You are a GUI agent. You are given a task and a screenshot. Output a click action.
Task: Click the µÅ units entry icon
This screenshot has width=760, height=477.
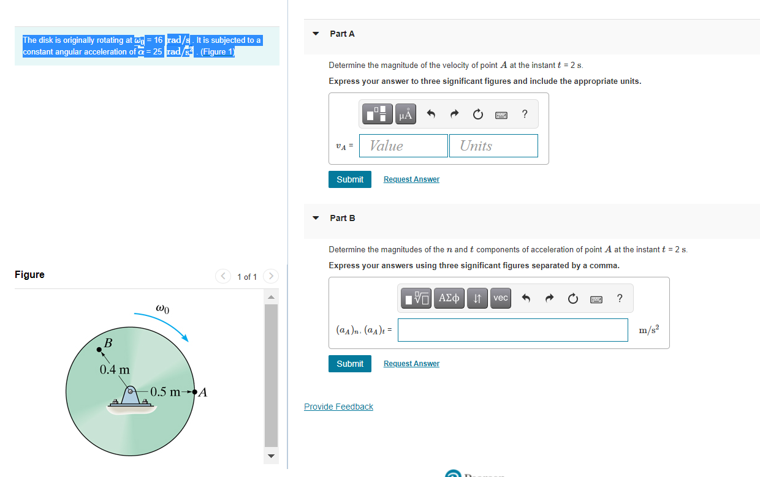pyautogui.click(x=405, y=113)
